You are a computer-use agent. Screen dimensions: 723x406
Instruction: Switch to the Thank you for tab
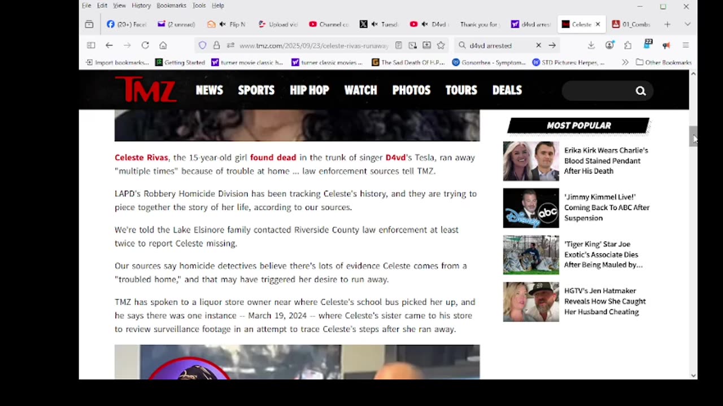tap(480, 24)
